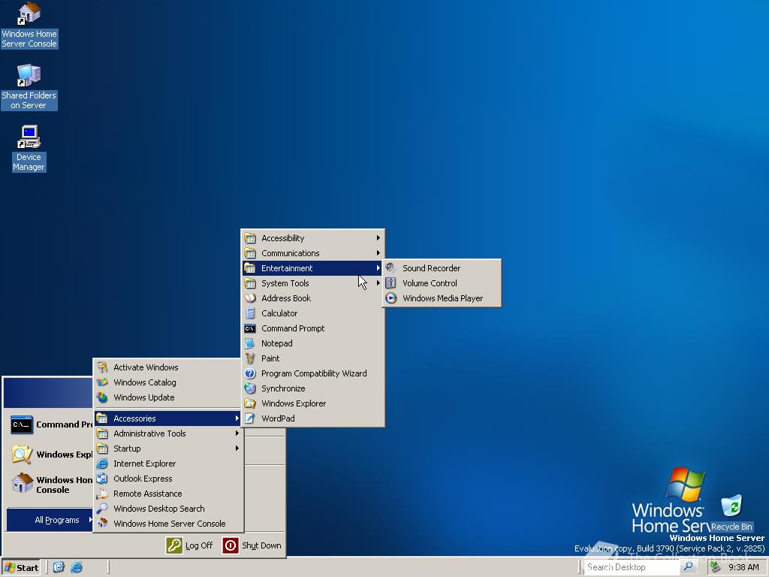Viewport: 769px width, 577px height.
Task: Select the Shared Folders on Server desktop icon
Action: tap(29, 87)
